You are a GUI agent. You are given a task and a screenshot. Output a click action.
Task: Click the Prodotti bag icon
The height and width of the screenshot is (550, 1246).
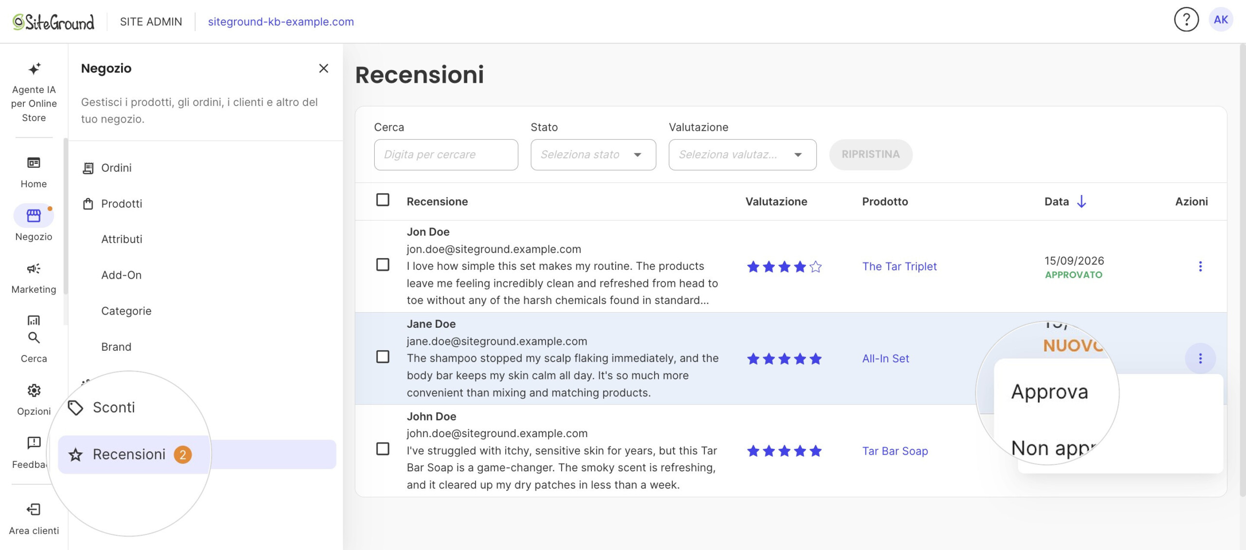click(x=88, y=204)
